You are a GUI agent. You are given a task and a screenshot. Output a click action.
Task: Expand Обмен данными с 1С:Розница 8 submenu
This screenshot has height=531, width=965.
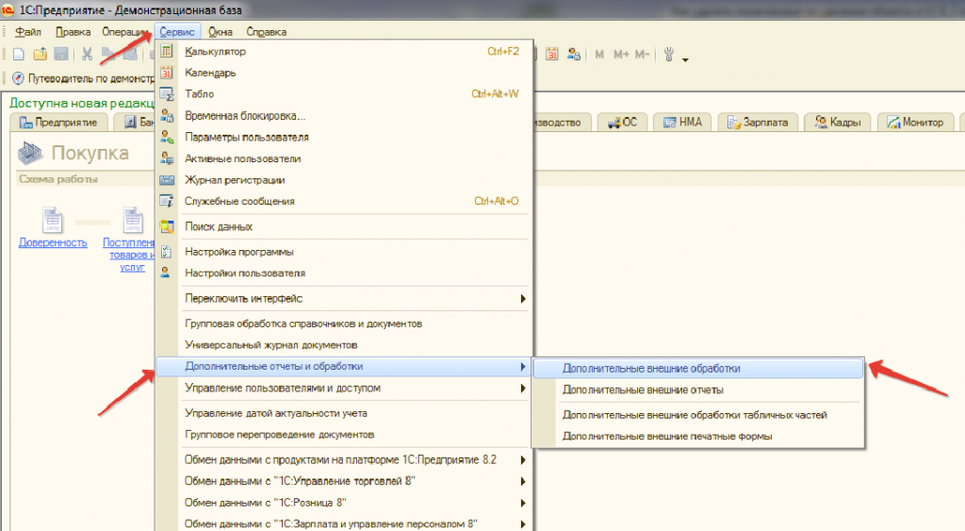click(x=523, y=502)
